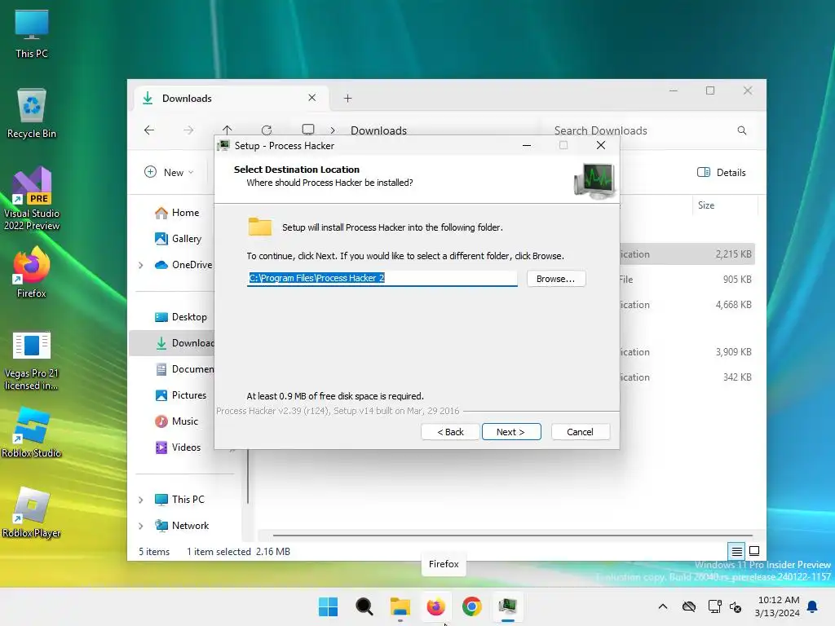Expand breadcrumb chevron before Downloads
Viewport: 835px width, 626px height.
coord(333,130)
